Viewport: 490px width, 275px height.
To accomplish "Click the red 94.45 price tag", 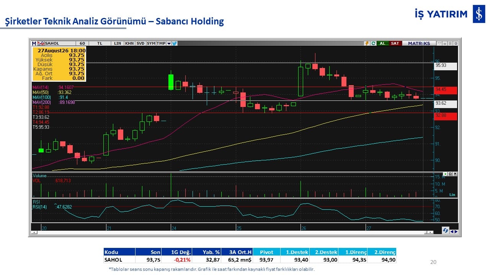I will (446, 91).
